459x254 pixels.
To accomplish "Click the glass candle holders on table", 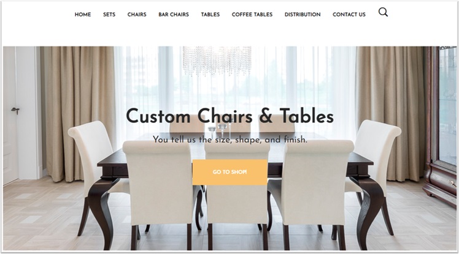I will pyautogui.click(x=220, y=129).
